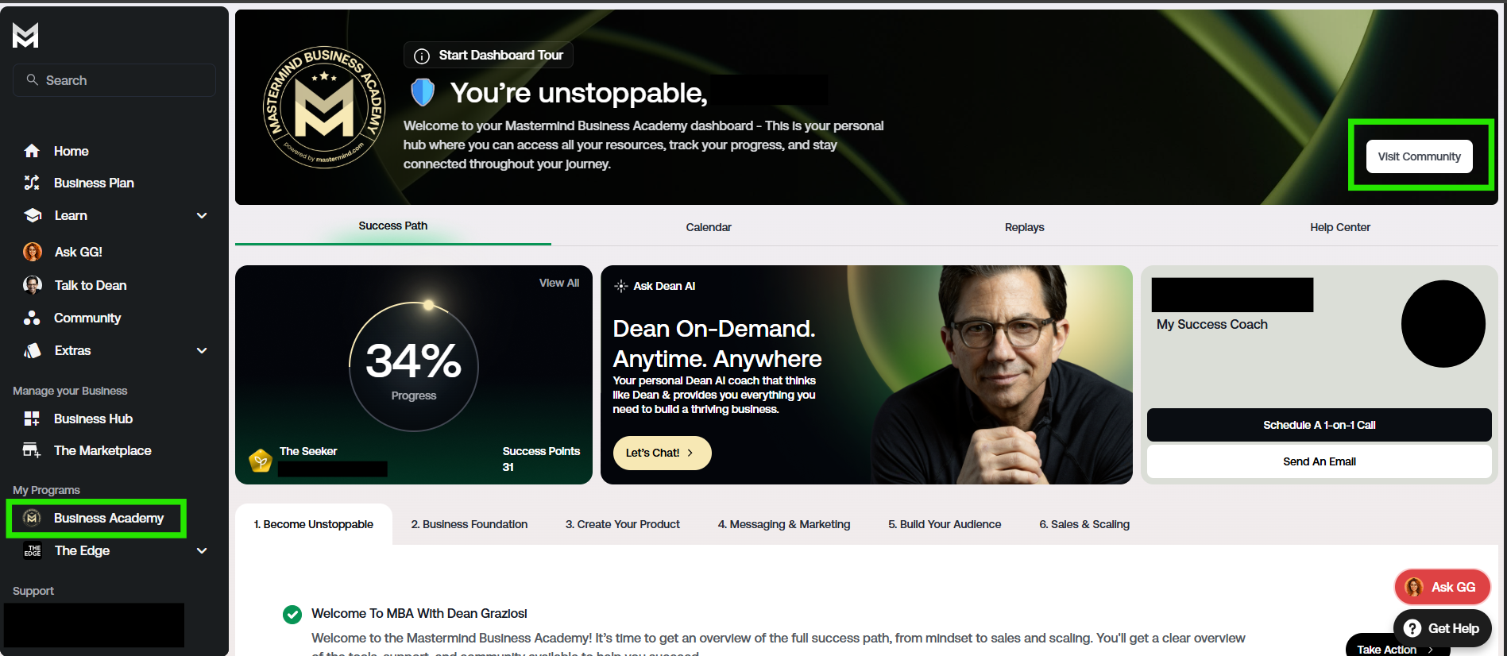Click the green checkmark beside Welcome To MBA
This screenshot has height=656, width=1507.
pyautogui.click(x=292, y=614)
